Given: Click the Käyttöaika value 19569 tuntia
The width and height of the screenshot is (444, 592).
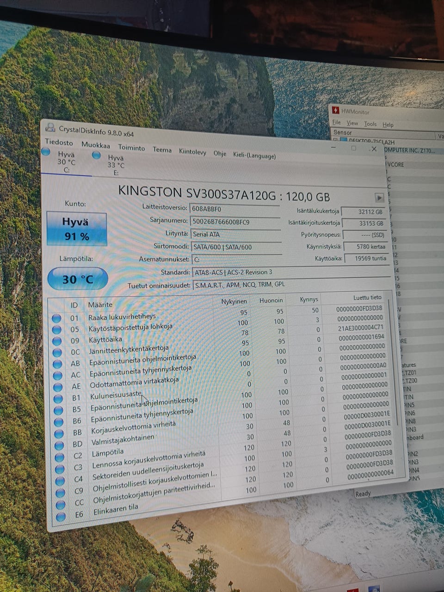Looking at the screenshot, I should coord(366,259).
